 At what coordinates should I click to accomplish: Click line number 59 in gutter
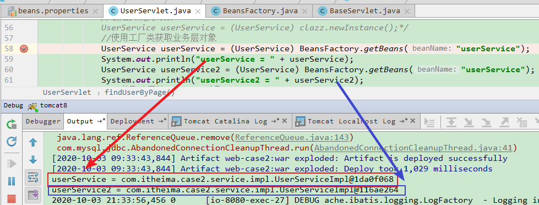9,59
